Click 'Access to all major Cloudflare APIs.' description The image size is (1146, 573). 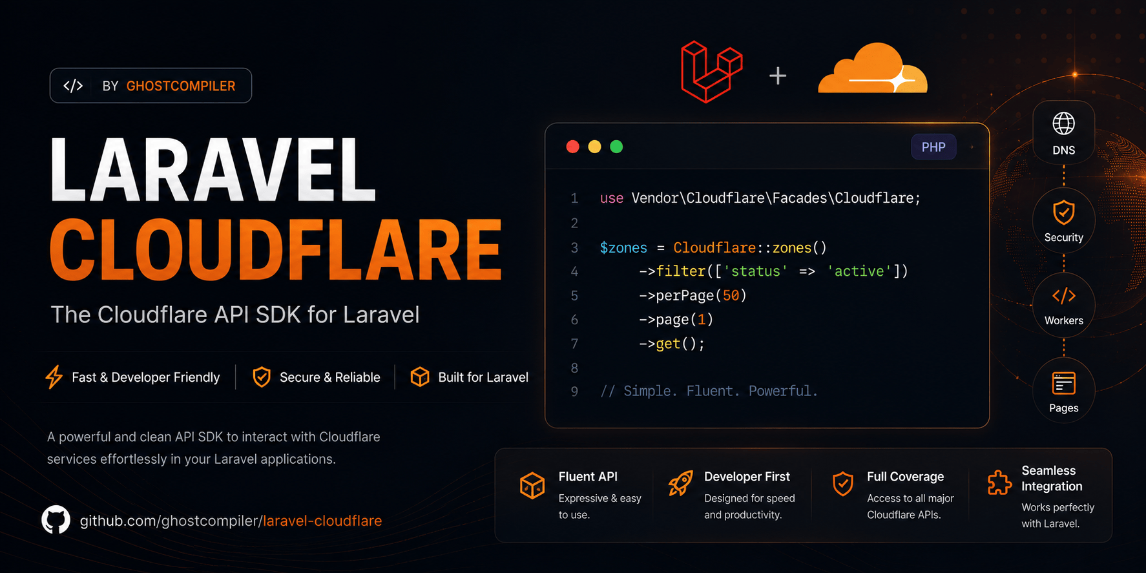click(910, 506)
